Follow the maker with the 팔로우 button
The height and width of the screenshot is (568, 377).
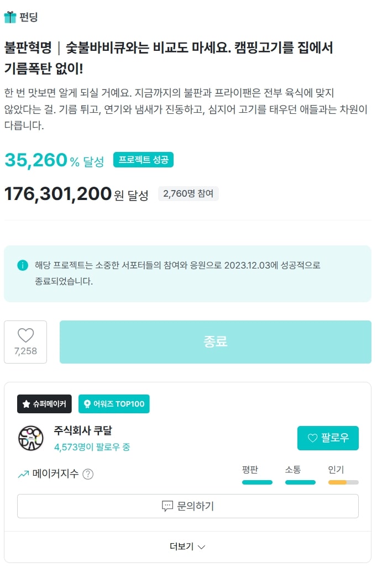click(x=328, y=438)
